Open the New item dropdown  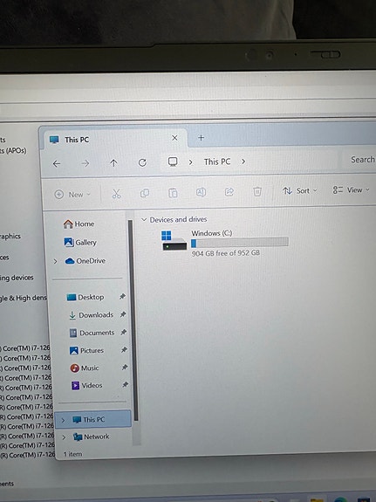(72, 195)
